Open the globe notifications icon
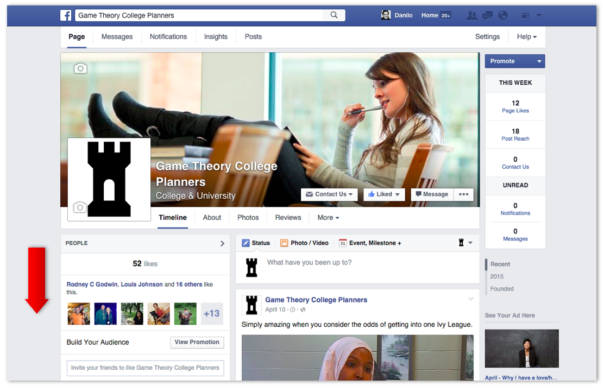 pos(502,15)
